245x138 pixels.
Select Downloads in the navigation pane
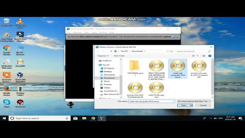(x=107, y=78)
